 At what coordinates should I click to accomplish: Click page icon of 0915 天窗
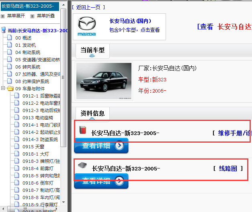(17, 146)
